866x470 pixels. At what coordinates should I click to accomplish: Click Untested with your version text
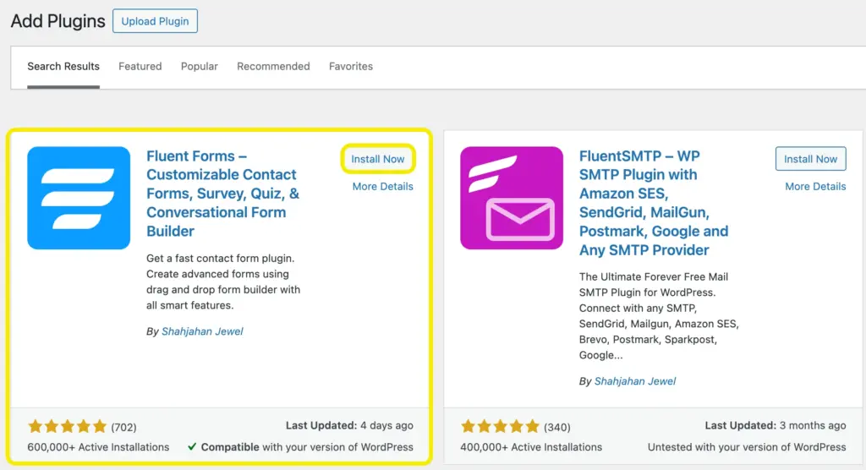[x=747, y=447]
